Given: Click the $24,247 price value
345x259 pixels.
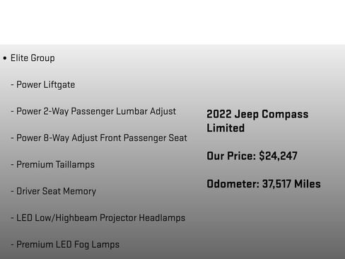Looking at the screenshot, I should coord(278,156).
